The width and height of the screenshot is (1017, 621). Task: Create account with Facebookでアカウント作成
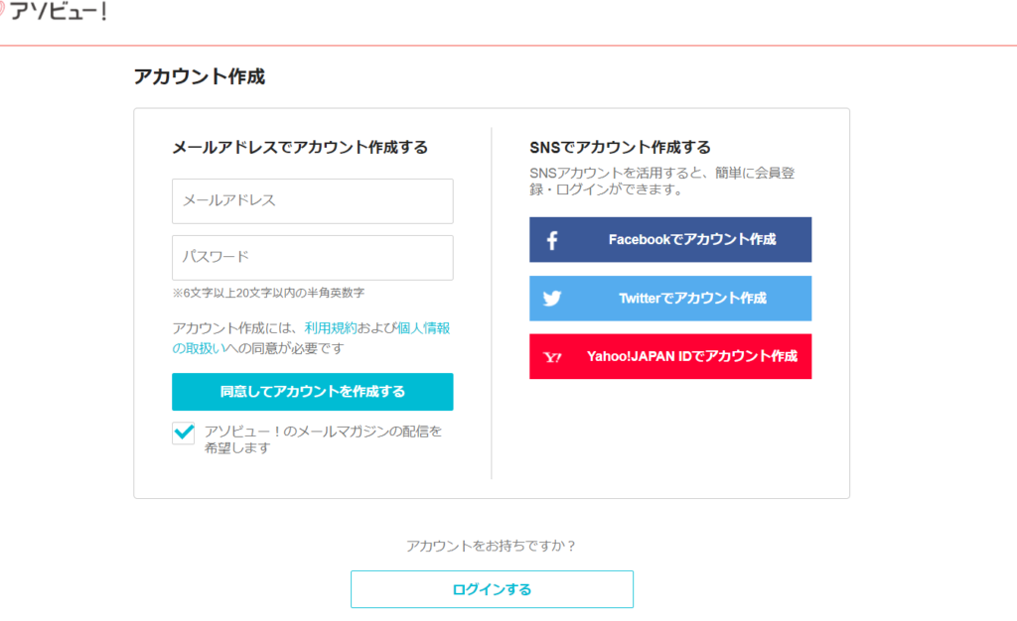(670, 240)
